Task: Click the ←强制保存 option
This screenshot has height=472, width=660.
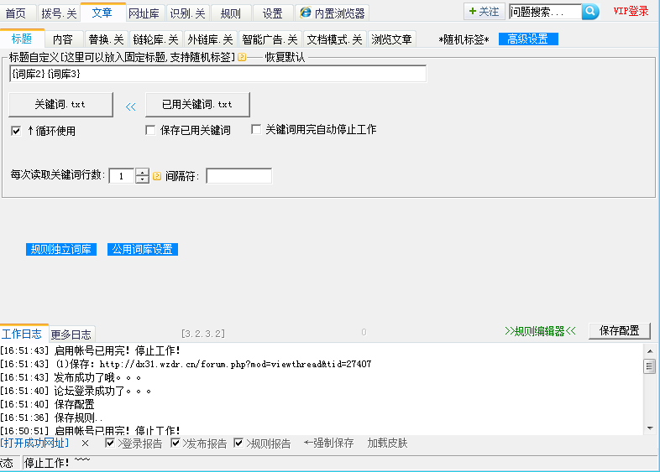Action: [x=328, y=443]
